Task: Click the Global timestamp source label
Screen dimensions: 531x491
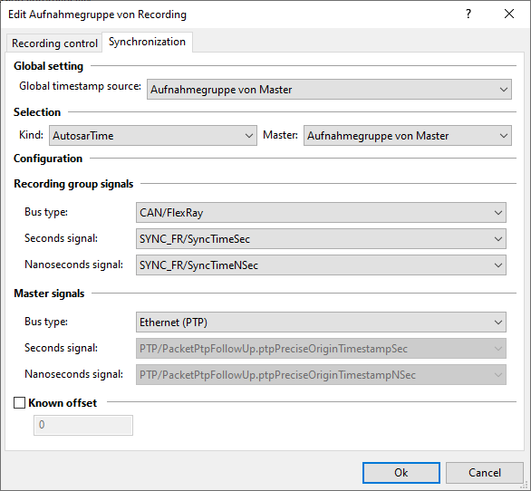Action: [x=80, y=86]
